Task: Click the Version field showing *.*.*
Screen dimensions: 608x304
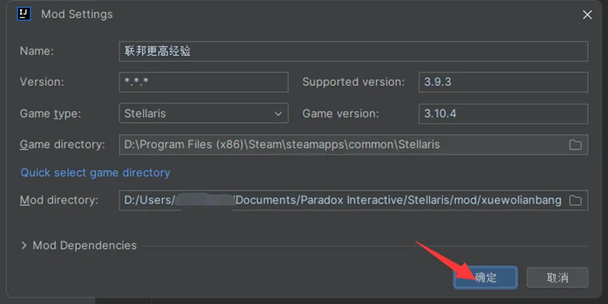Action: tap(204, 82)
